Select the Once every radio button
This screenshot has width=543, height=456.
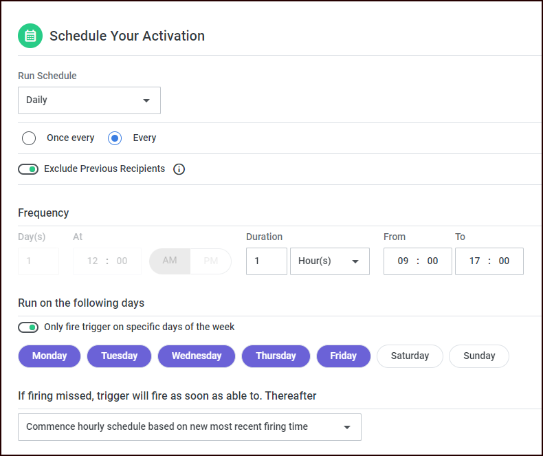pos(29,138)
